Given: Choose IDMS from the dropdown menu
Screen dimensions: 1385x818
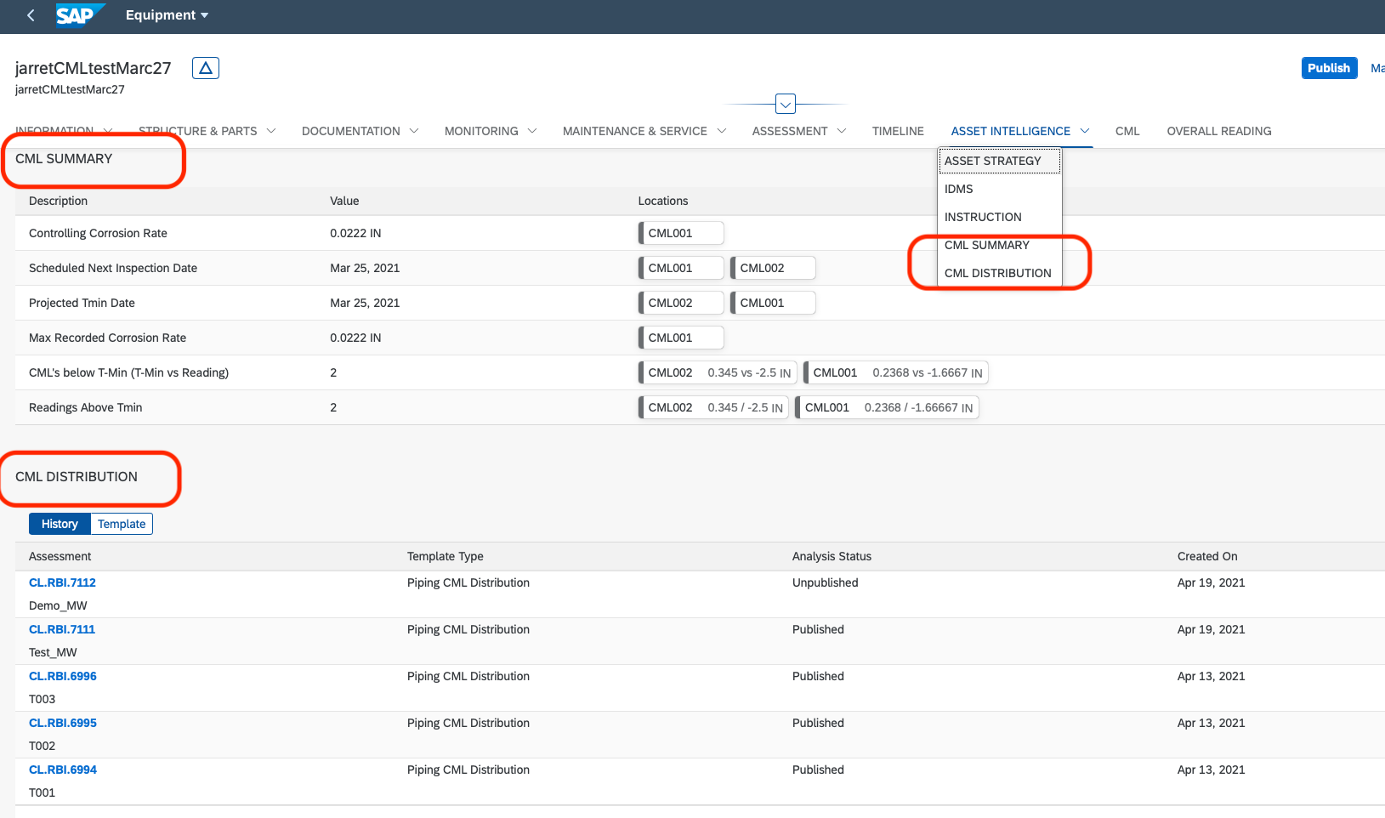Looking at the screenshot, I should point(1000,189).
